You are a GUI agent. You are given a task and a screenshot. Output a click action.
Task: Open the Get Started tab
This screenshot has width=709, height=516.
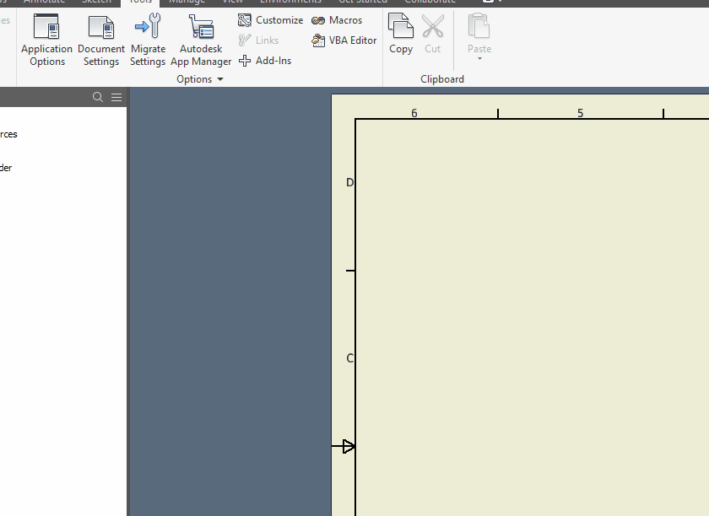363,2
